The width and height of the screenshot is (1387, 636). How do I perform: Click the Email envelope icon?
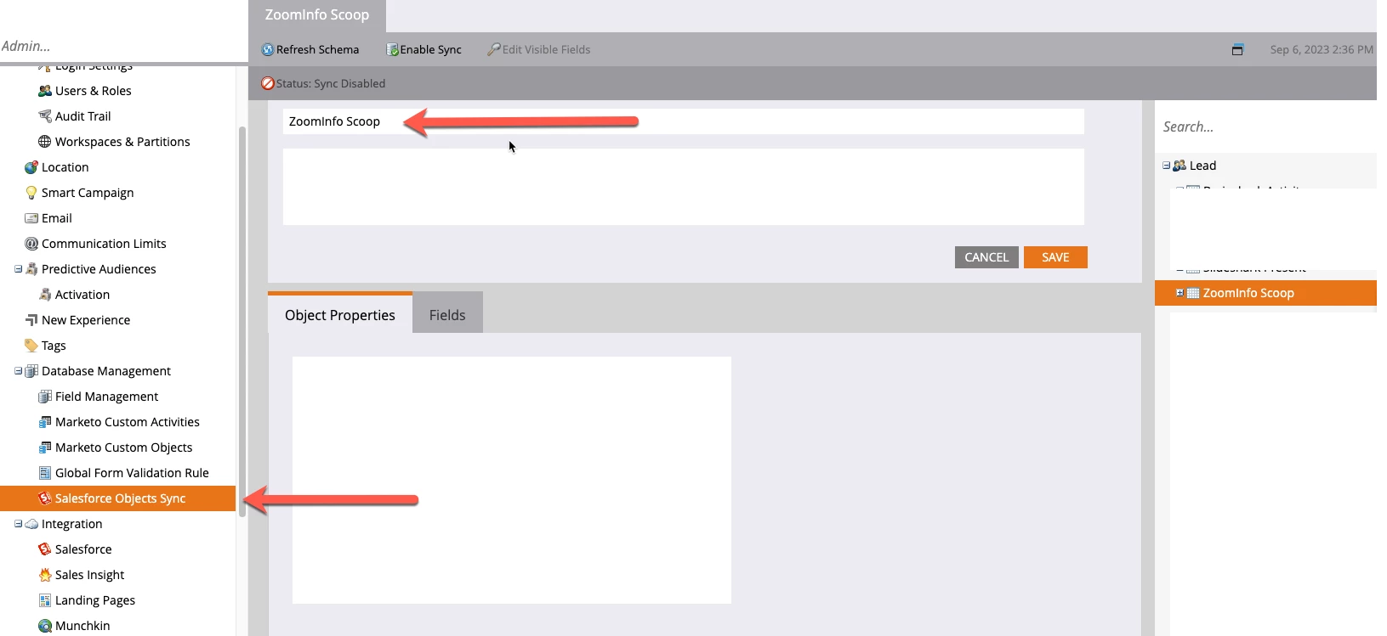(31, 218)
